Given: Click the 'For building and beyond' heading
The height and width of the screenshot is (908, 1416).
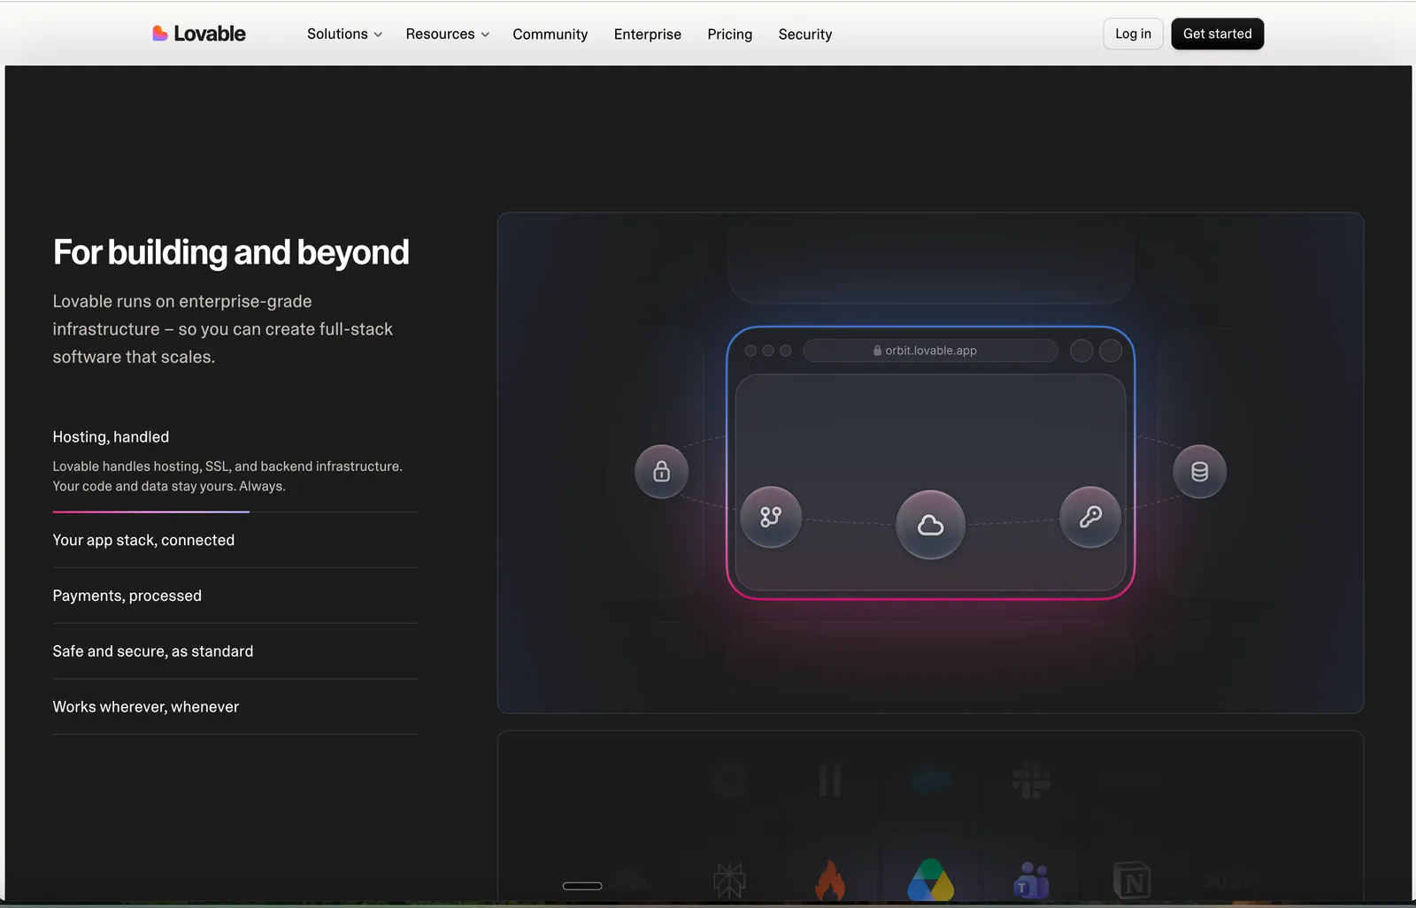Looking at the screenshot, I should [x=231, y=253].
